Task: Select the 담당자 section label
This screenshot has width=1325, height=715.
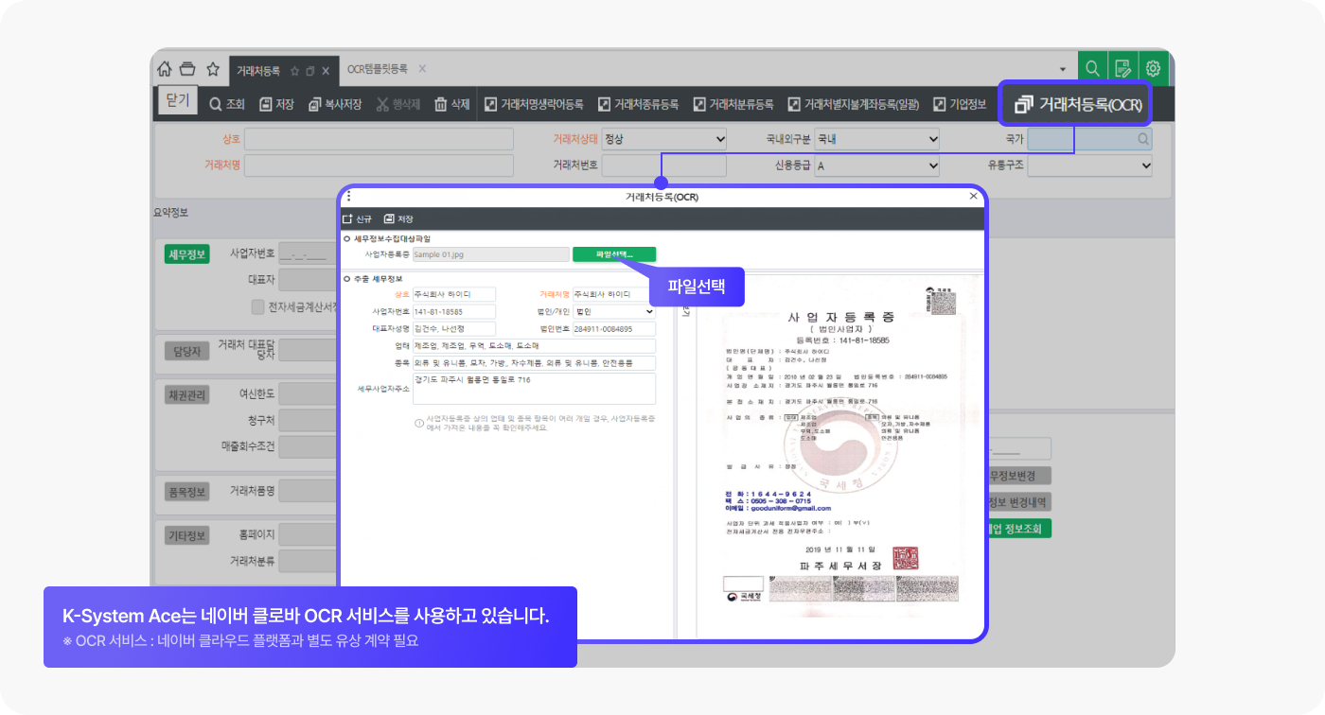Action: pyautogui.click(x=186, y=351)
